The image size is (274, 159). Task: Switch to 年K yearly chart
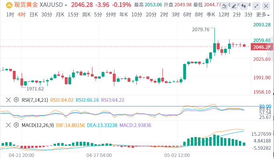pyautogui.click(x=124, y=15)
